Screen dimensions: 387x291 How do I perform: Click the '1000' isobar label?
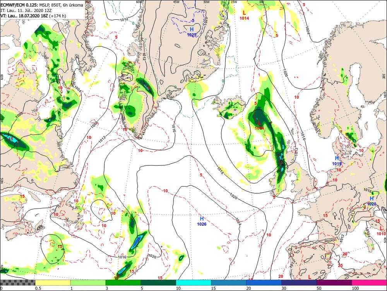coord(19,114)
